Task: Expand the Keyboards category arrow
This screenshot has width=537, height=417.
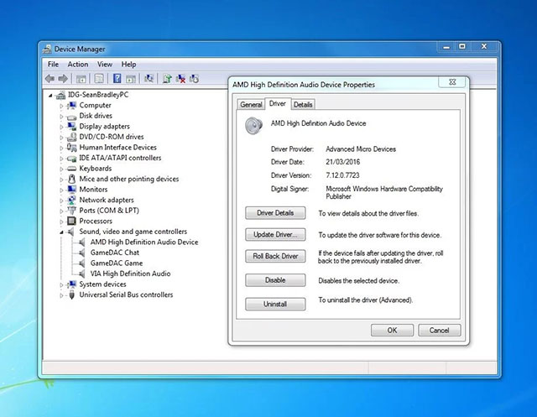Action: pyautogui.click(x=61, y=169)
